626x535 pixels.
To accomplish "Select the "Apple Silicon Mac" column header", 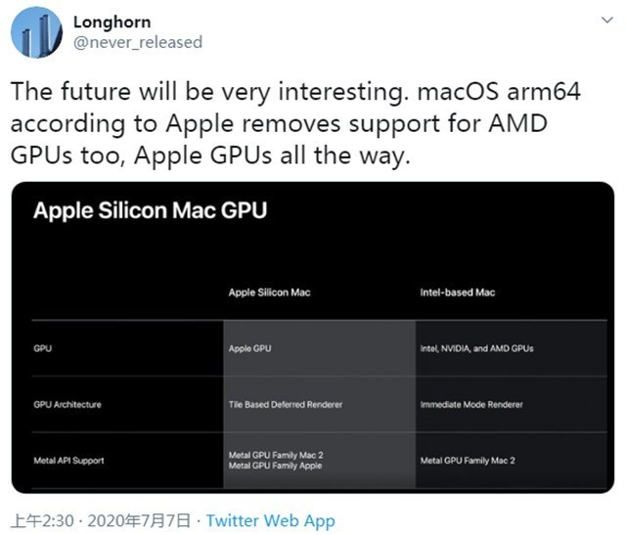I will tap(269, 291).
